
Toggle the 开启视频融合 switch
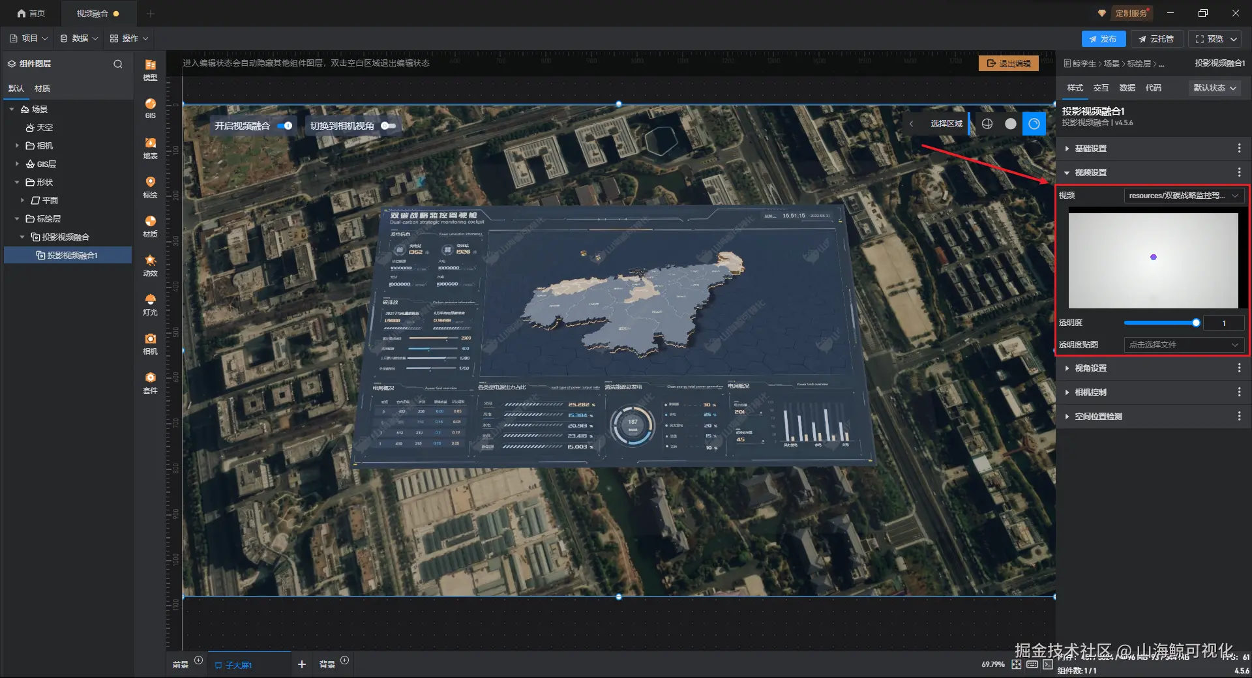click(x=284, y=126)
